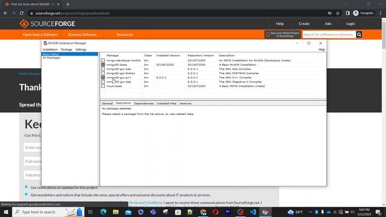
Task: Open the Business Software dropdown menu
Action: tap(82, 35)
